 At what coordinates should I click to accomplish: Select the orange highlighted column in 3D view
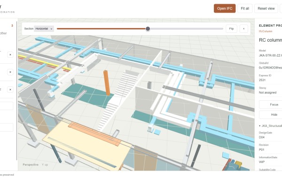click(107, 82)
